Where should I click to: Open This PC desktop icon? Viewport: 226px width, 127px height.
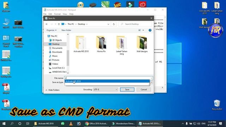(x=6, y=23)
